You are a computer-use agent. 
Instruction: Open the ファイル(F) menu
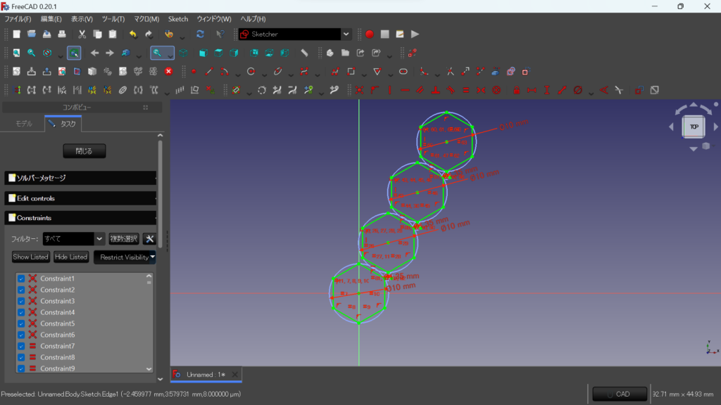(x=18, y=19)
